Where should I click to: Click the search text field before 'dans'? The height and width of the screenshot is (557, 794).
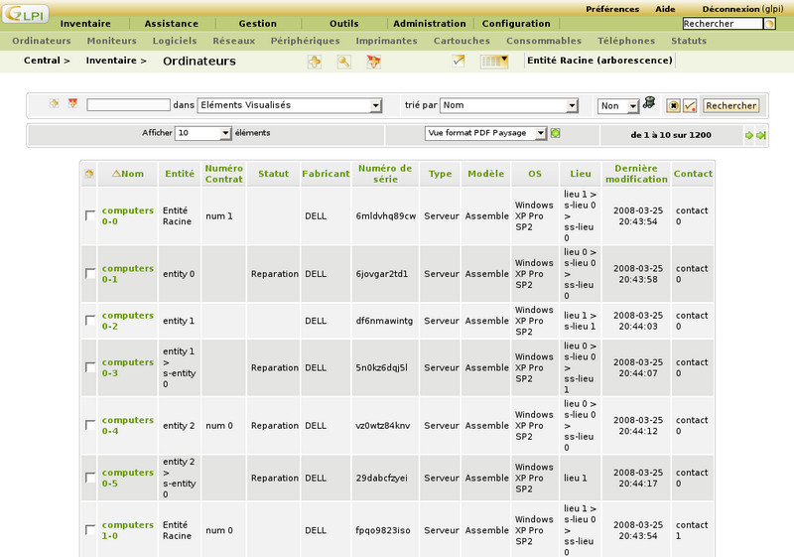click(129, 105)
